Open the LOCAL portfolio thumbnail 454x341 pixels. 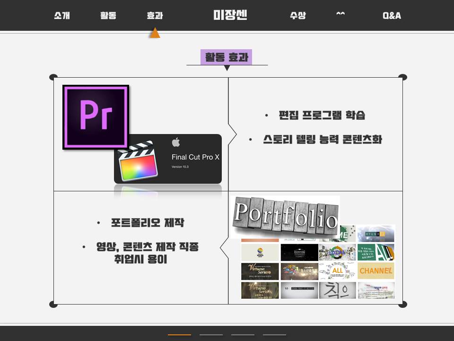337,252
